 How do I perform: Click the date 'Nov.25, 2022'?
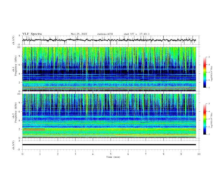coord(79,34)
